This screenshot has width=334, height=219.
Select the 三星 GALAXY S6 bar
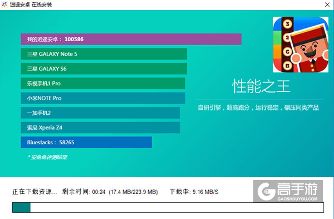(x=104, y=69)
